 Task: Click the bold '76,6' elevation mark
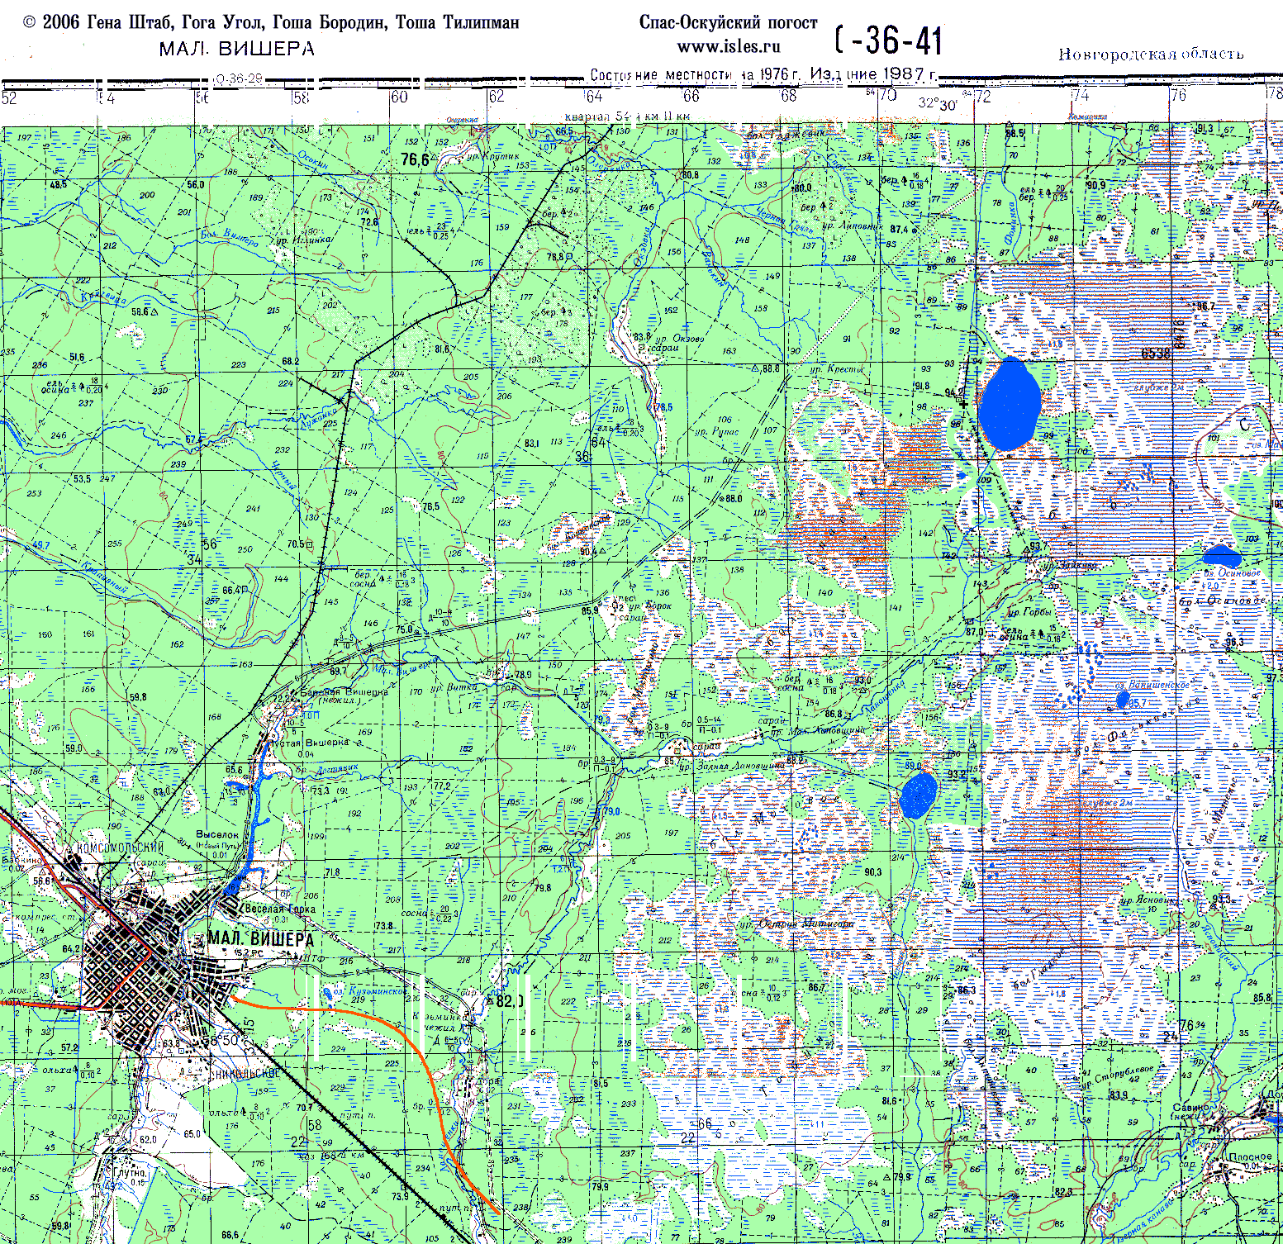pyautogui.click(x=415, y=159)
